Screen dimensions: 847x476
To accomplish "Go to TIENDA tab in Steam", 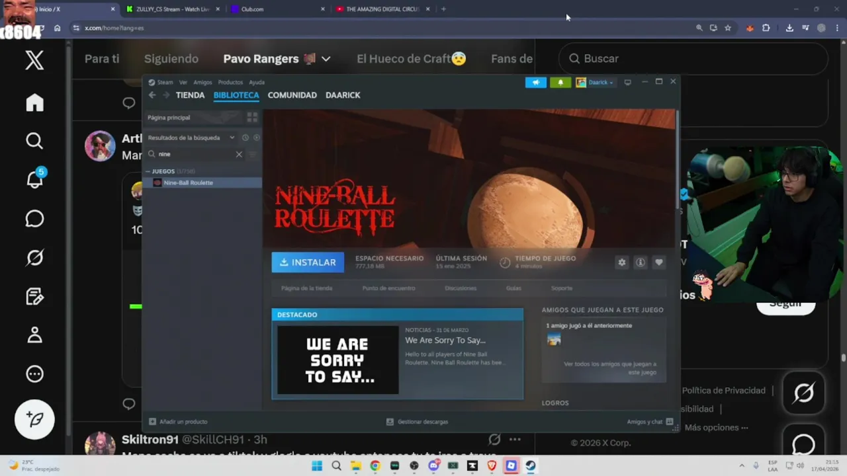I will 190,95.
